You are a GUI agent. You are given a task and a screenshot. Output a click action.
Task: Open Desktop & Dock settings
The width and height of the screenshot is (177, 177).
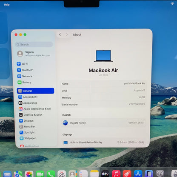click(x=31, y=115)
